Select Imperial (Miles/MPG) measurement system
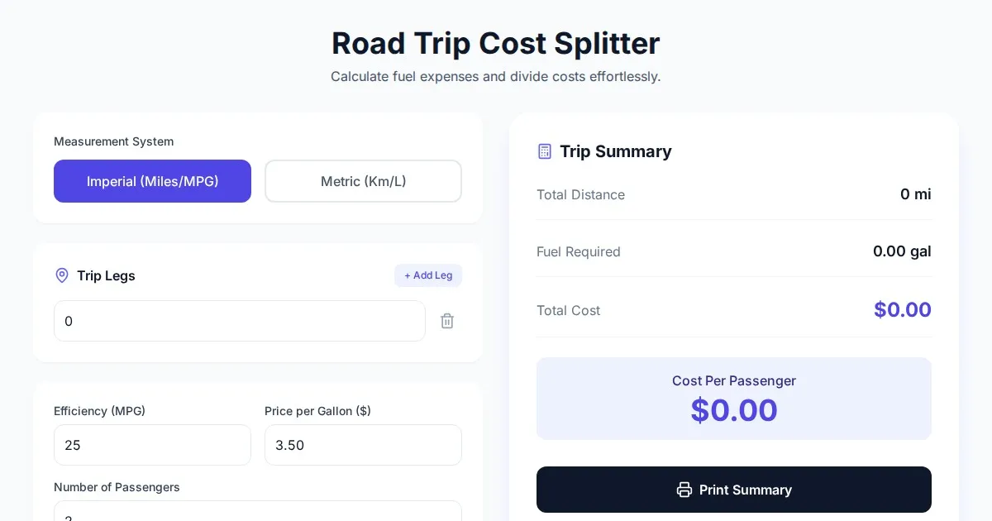Image resolution: width=992 pixels, height=521 pixels. click(152, 181)
